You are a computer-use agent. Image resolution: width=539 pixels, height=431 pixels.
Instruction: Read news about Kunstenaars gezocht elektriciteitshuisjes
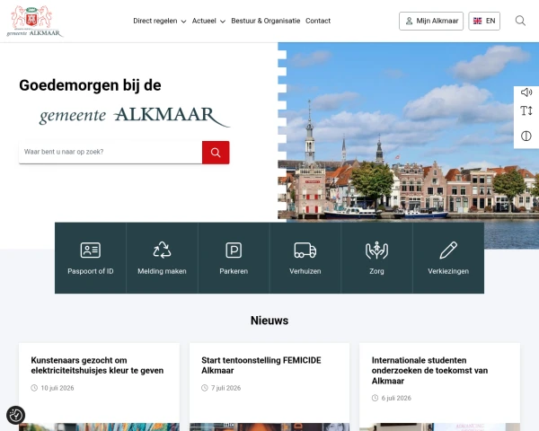pos(97,365)
